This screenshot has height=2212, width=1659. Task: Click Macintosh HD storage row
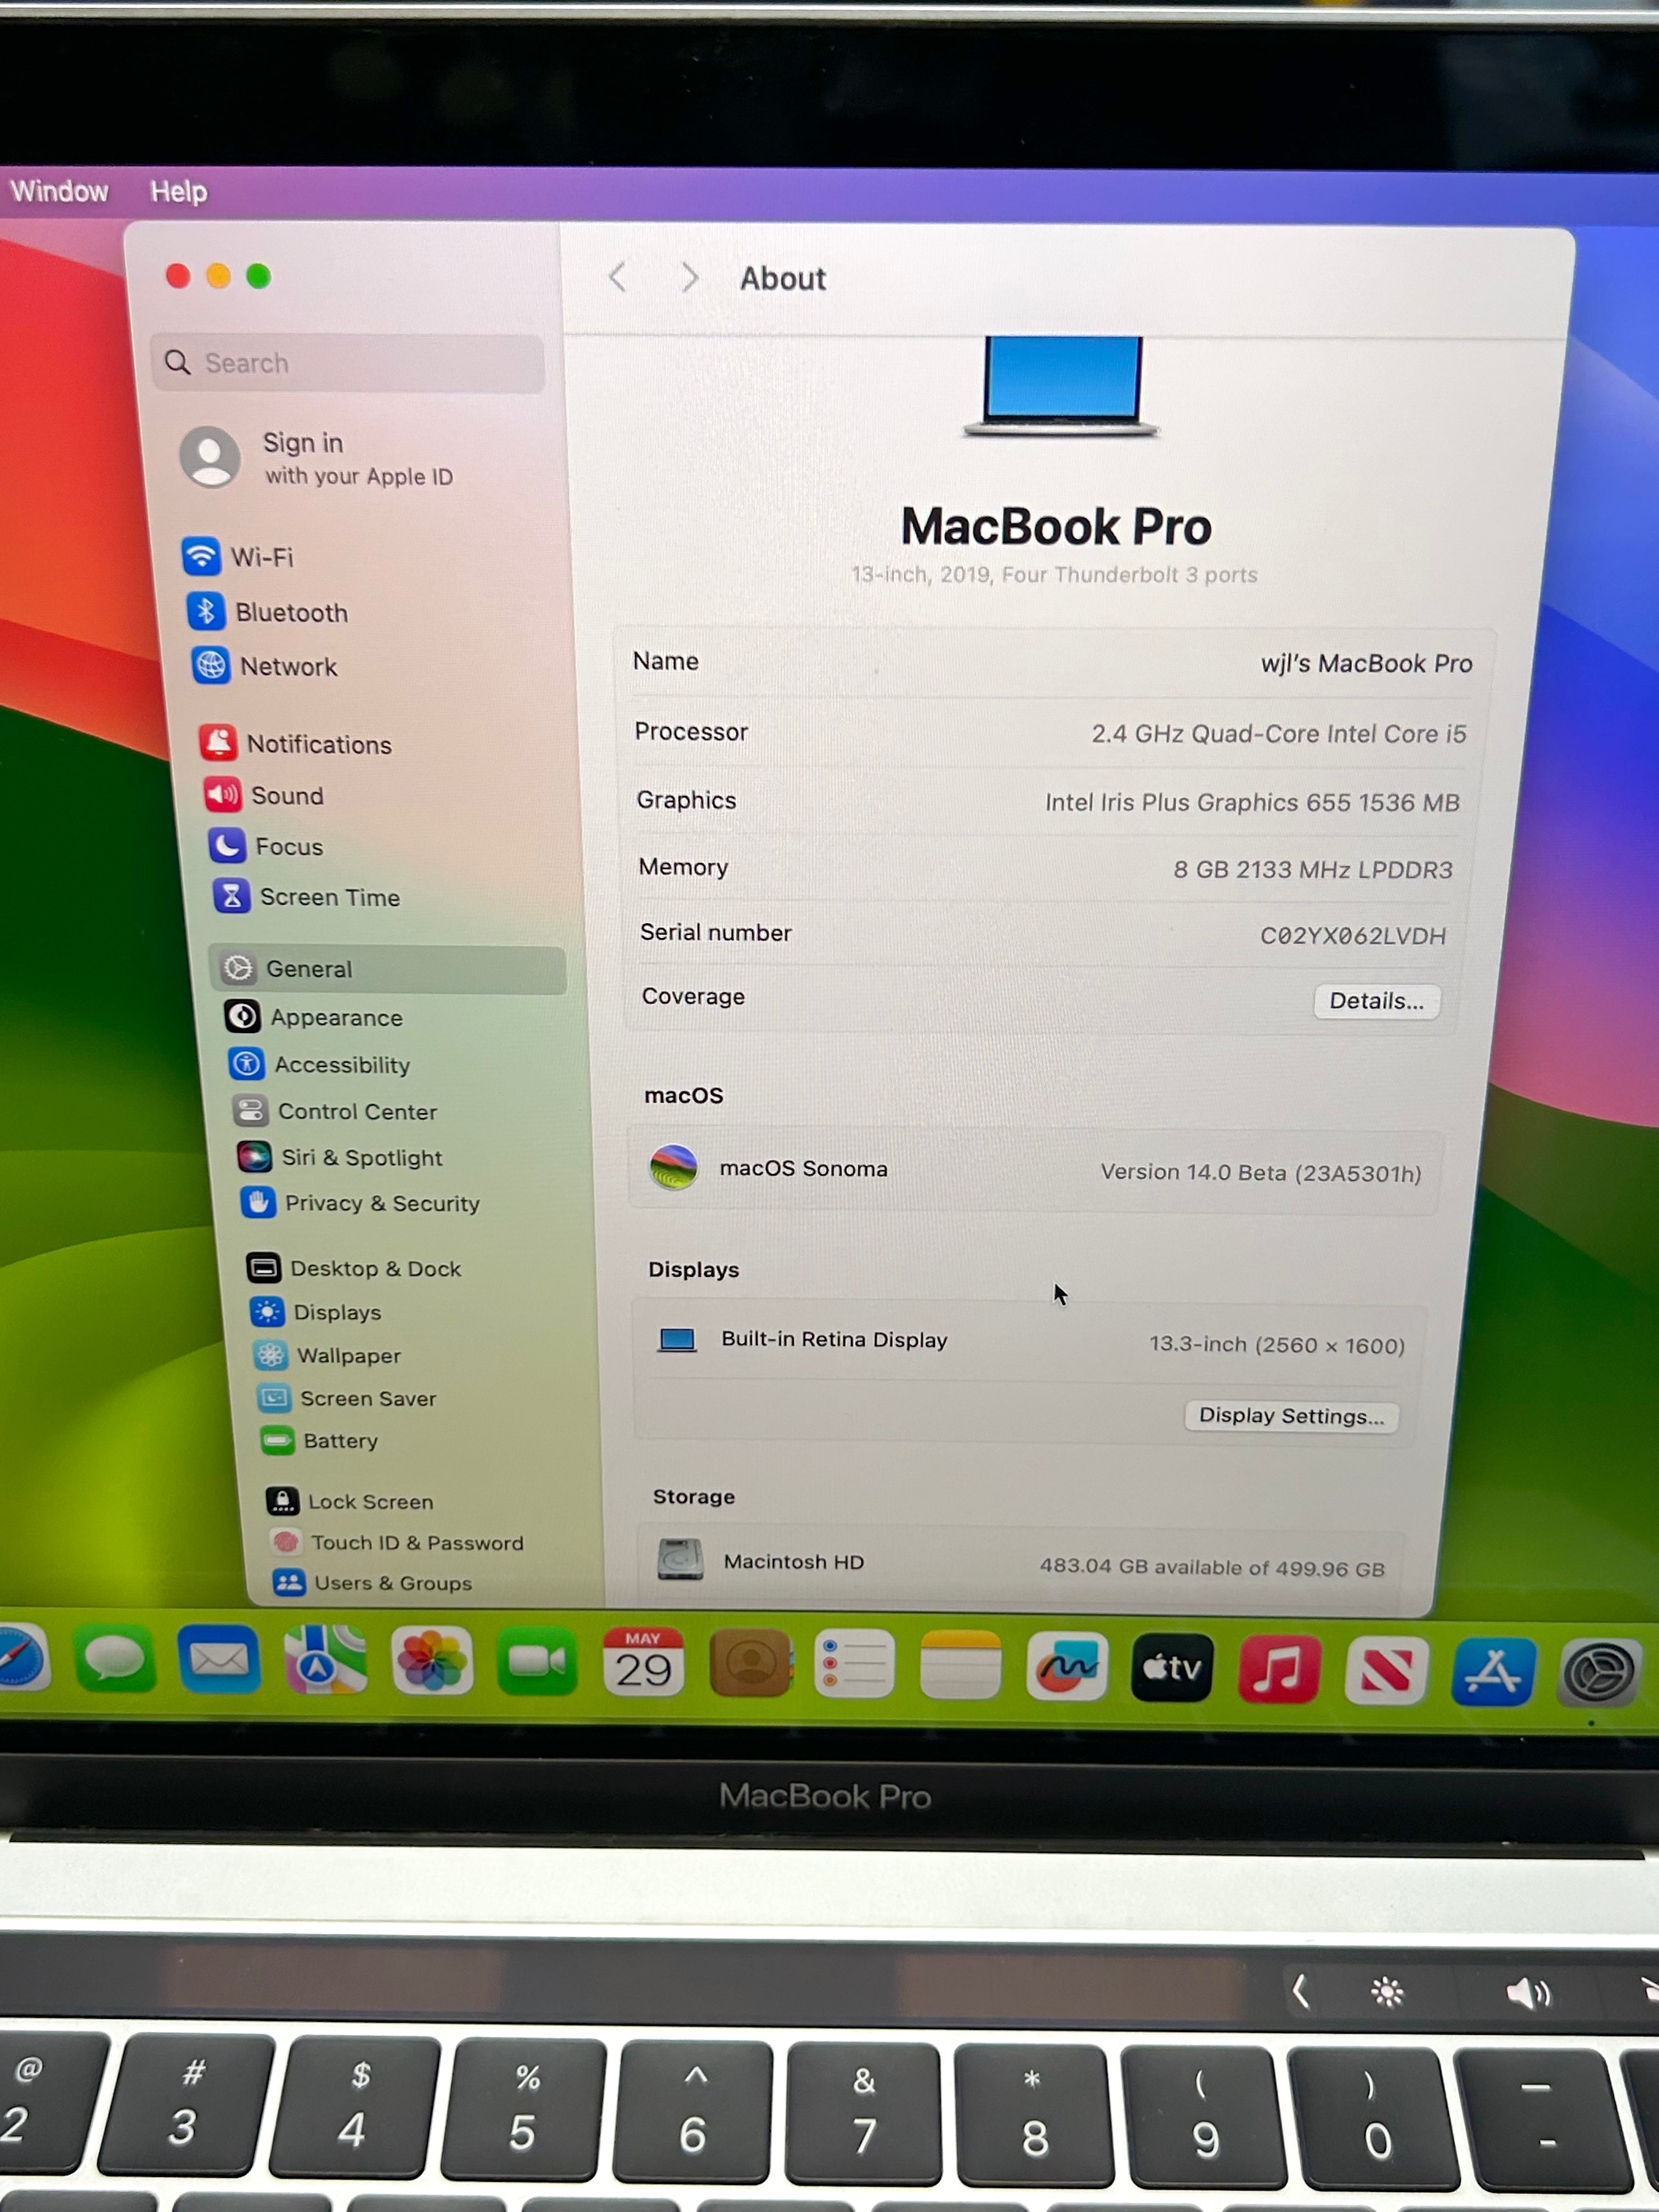pyautogui.click(x=1021, y=1563)
